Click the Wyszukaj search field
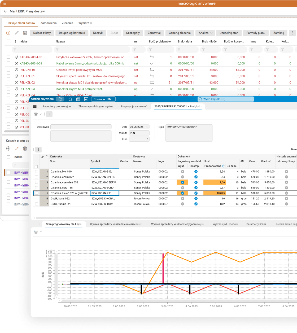 (x=226, y=99)
